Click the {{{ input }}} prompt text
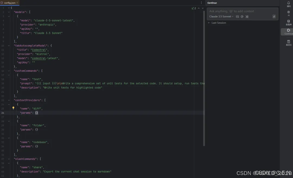 click(x=47, y=83)
